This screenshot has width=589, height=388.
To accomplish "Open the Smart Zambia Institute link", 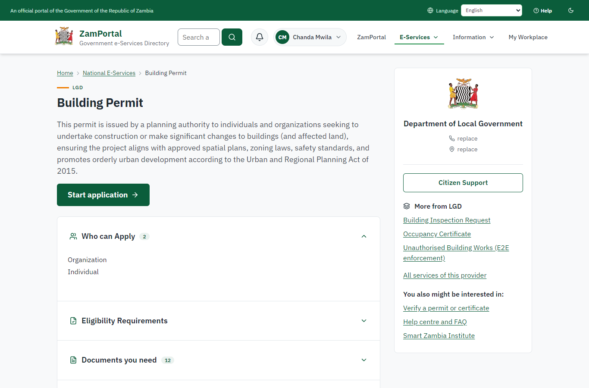I will click(x=439, y=335).
